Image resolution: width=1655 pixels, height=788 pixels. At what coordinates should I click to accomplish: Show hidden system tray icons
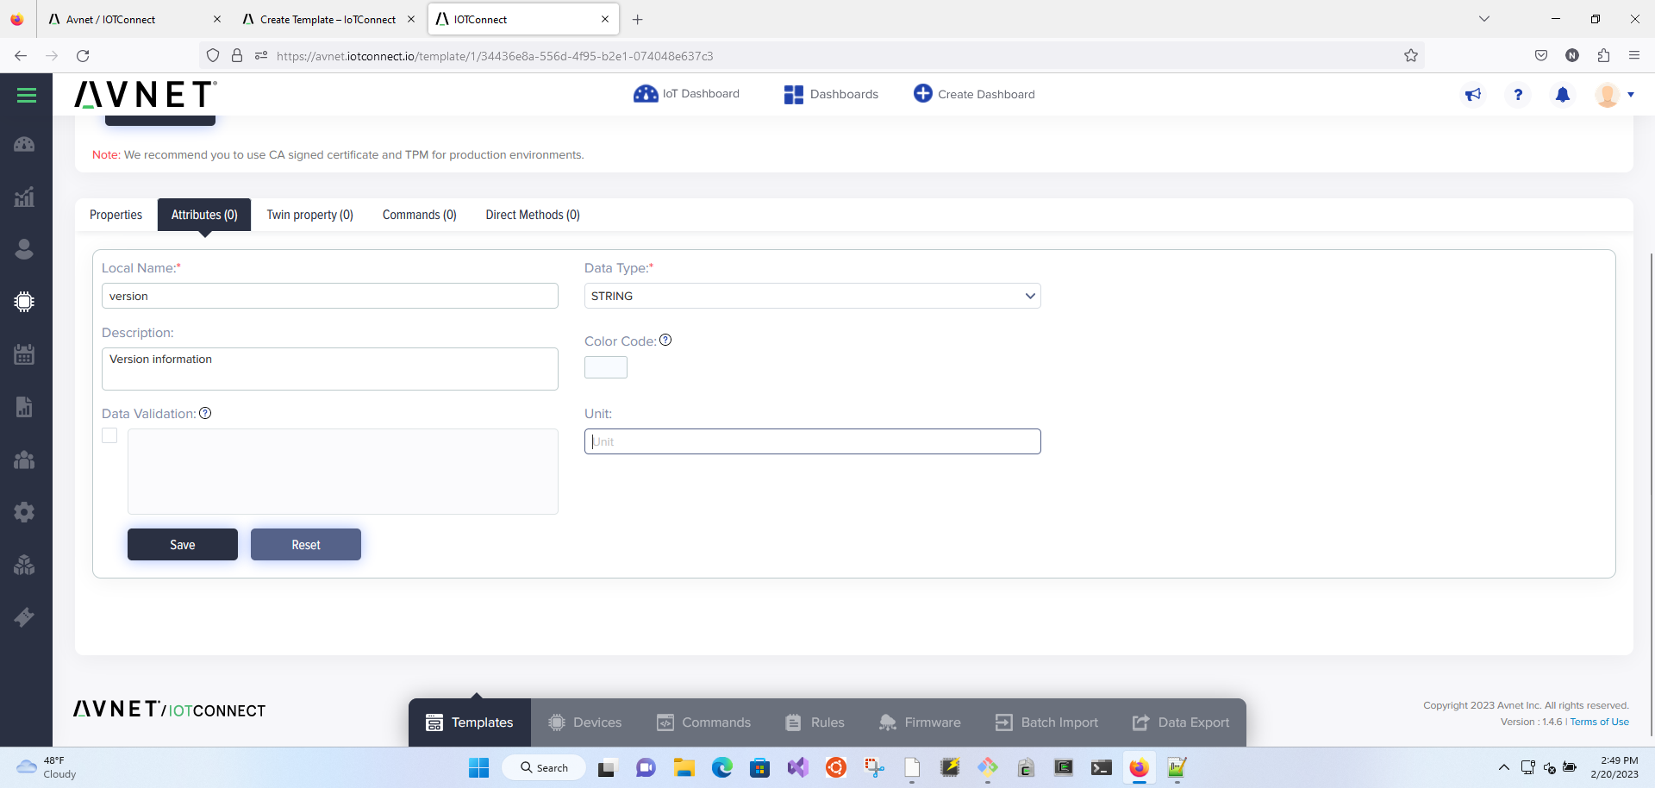(x=1504, y=767)
